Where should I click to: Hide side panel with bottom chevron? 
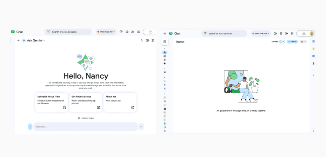[314, 131]
